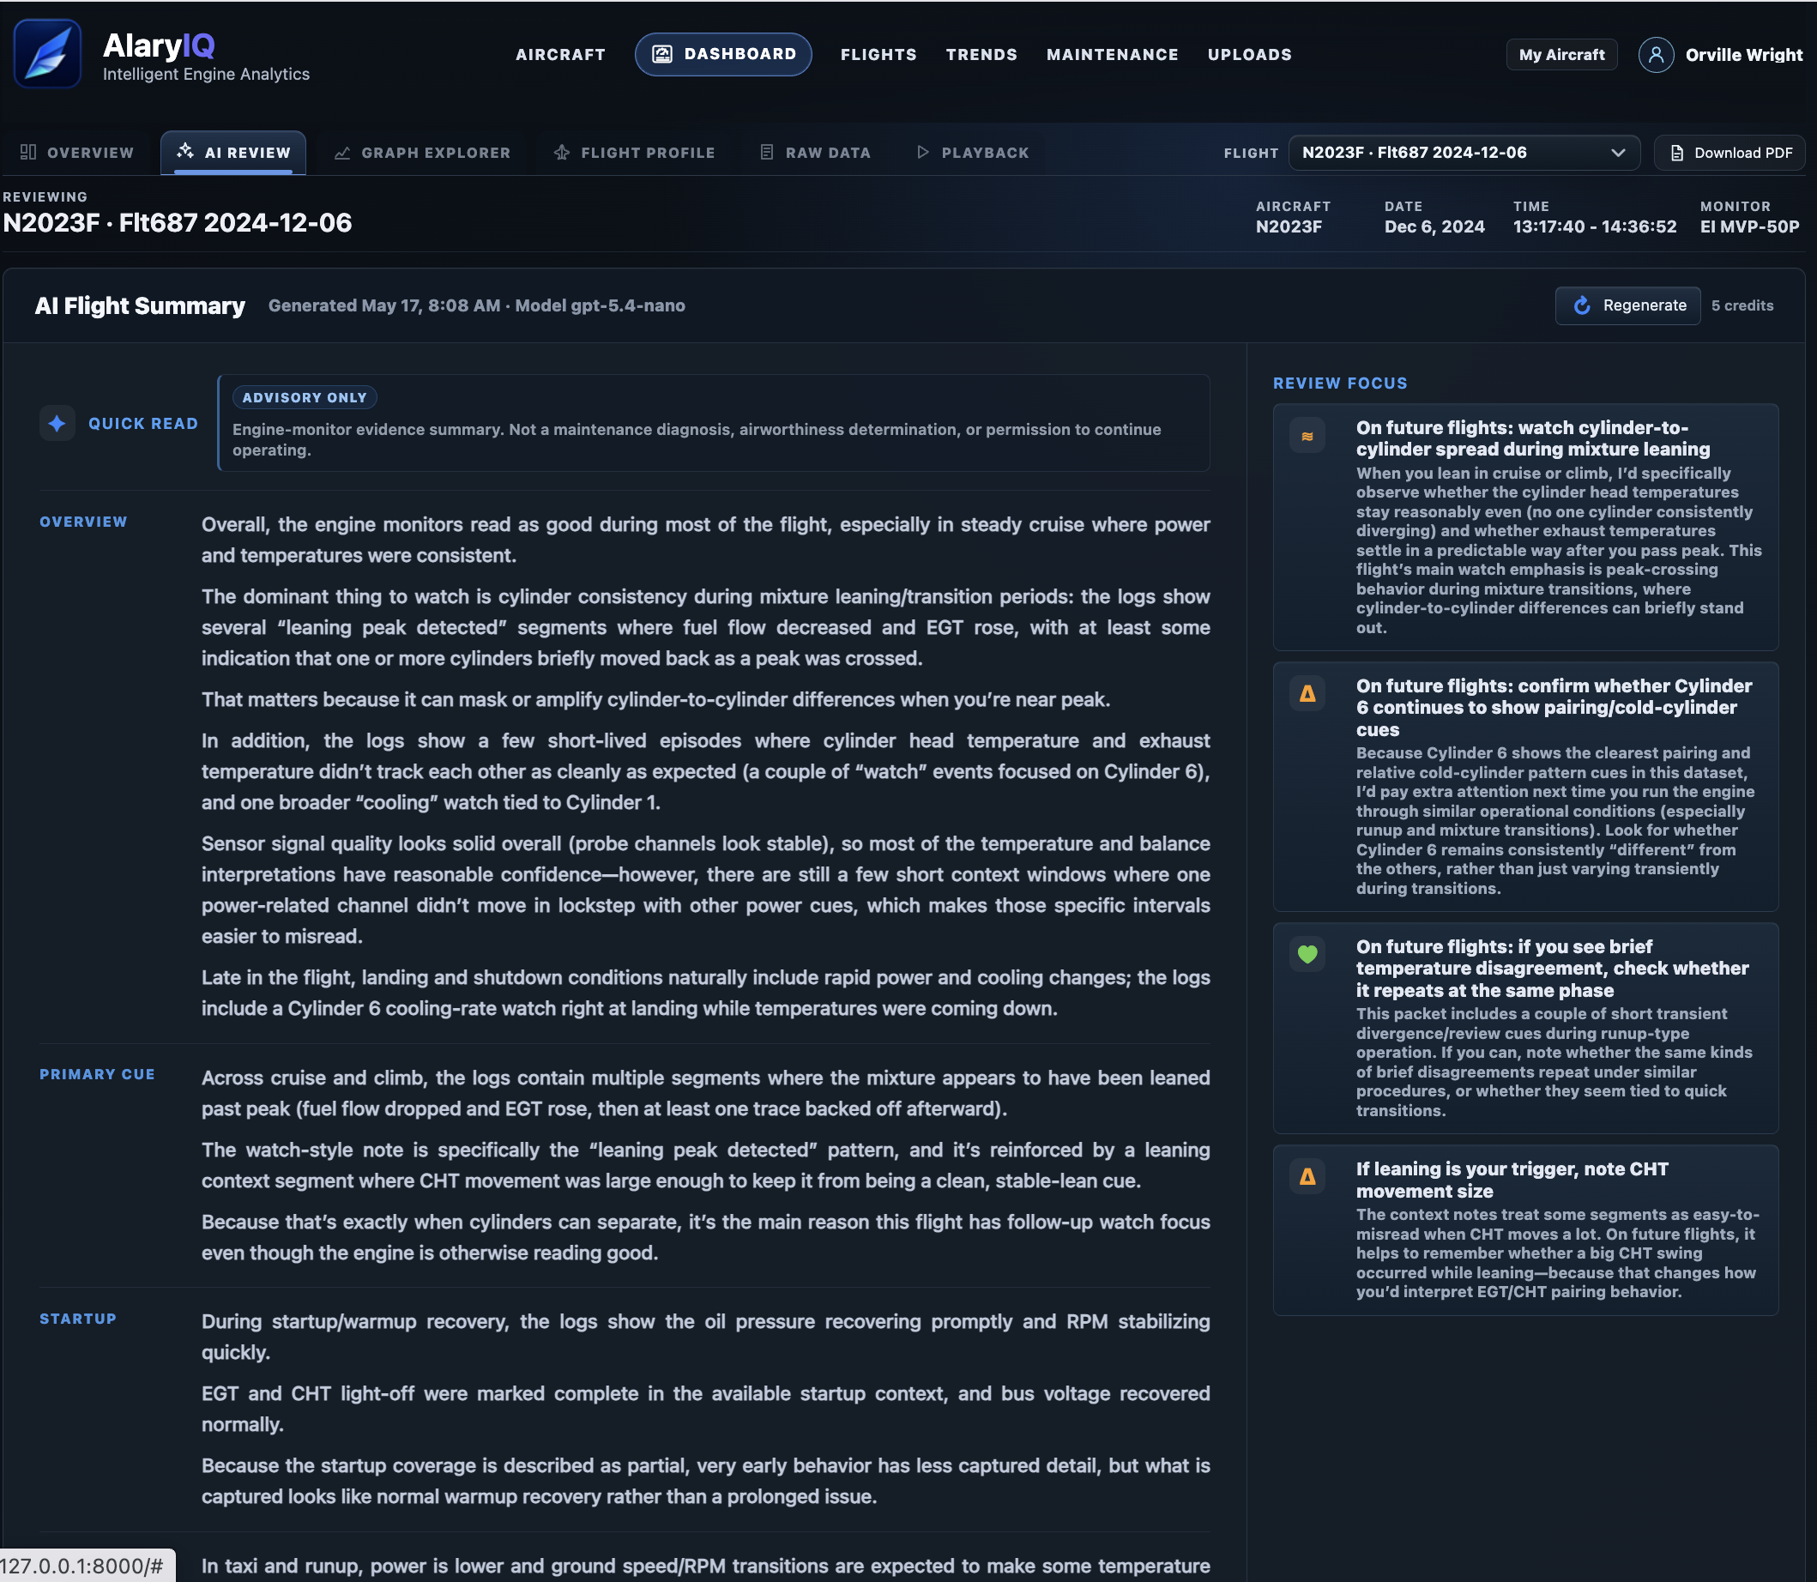This screenshot has height=1582, width=1817.
Task: Click the Primary Cue section label
Action: click(97, 1074)
